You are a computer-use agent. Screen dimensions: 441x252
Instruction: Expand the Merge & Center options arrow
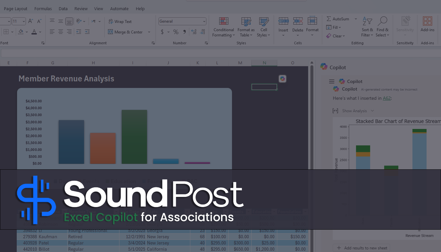tap(149, 32)
